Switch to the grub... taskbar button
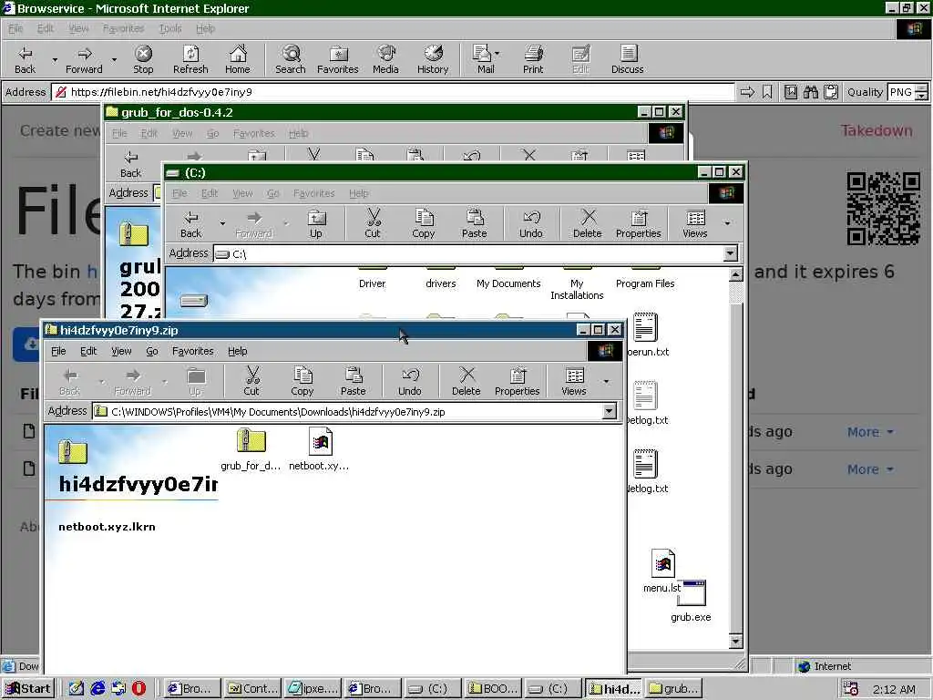933x700 pixels. 673,689
